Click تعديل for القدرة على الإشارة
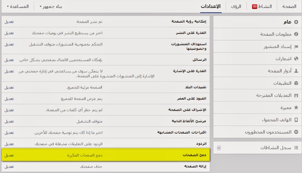 (x=9, y=71)
